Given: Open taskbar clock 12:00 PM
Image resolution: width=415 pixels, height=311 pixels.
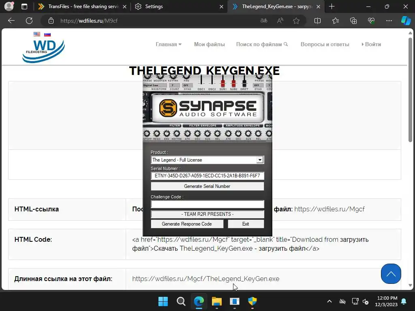Looking at the screenshot, I should 386,301.
